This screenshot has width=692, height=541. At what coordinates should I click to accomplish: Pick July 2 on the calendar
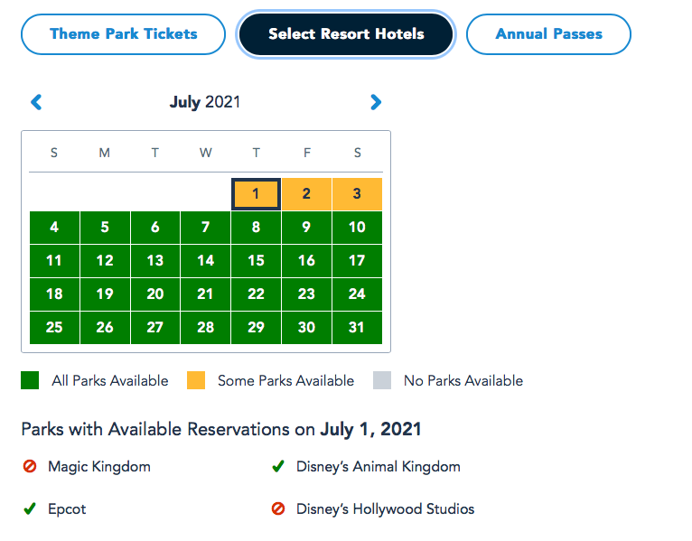(x=306, y=194)
